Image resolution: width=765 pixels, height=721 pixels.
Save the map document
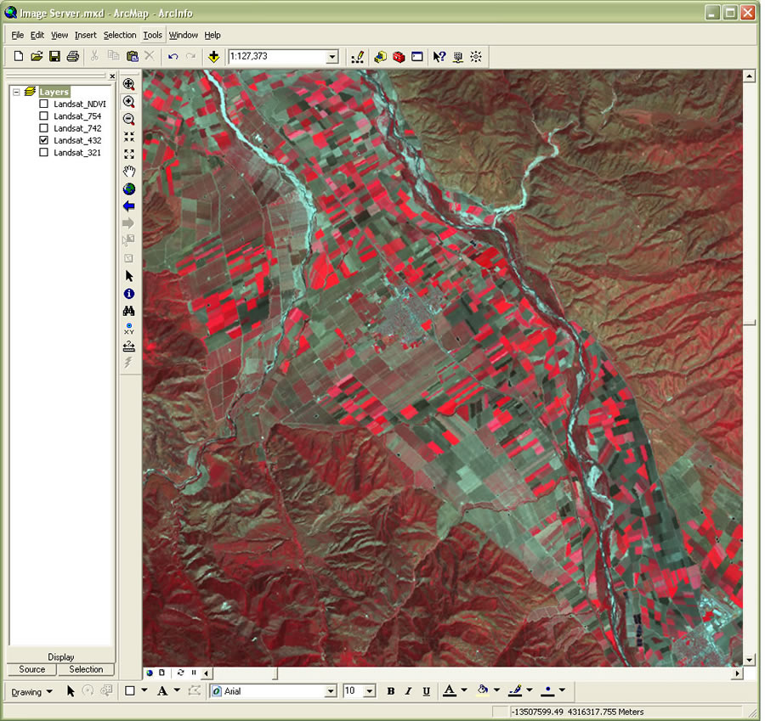(54, 57)
